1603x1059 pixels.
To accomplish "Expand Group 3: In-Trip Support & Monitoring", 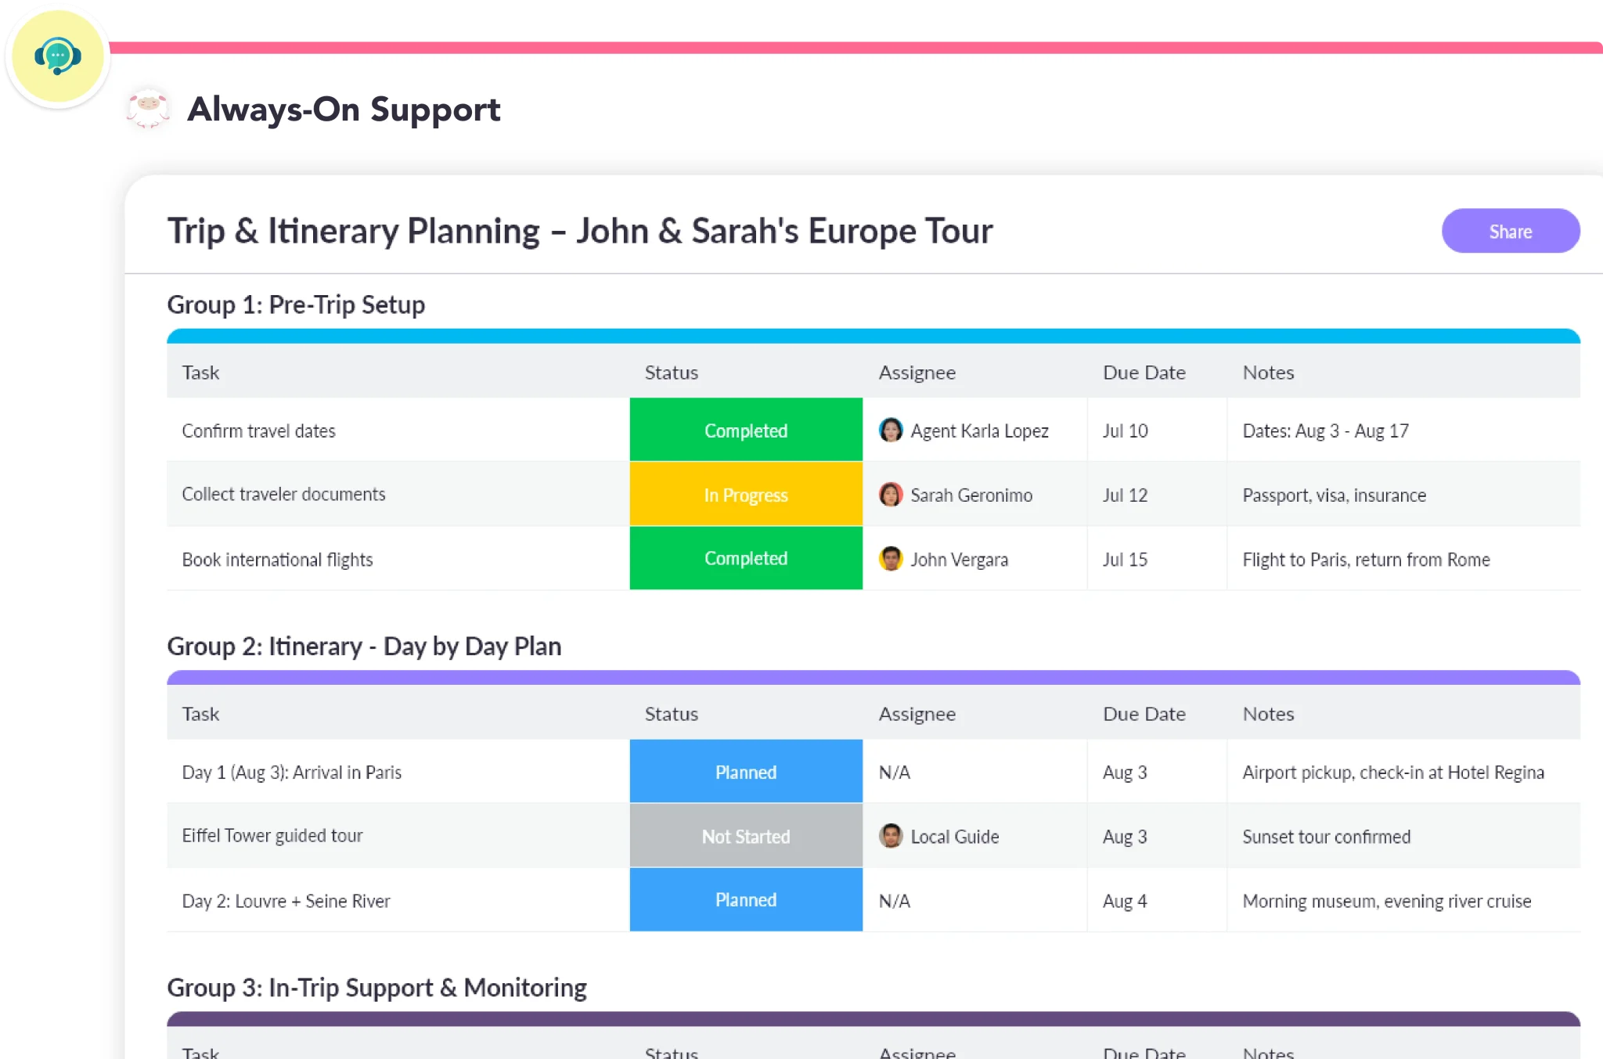I will click(376, 988).
